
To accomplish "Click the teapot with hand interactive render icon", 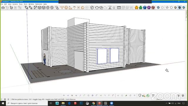I will pos(101,8).
